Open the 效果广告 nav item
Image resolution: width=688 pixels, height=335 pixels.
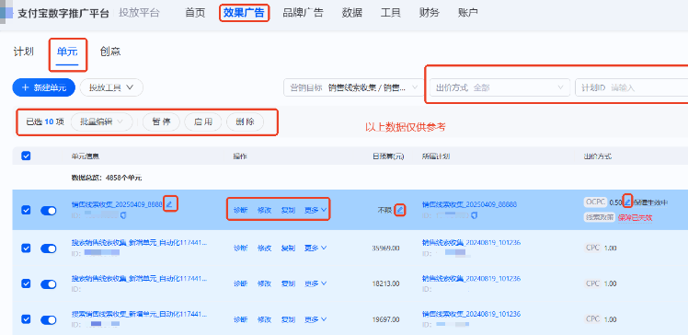click(244, 13)
